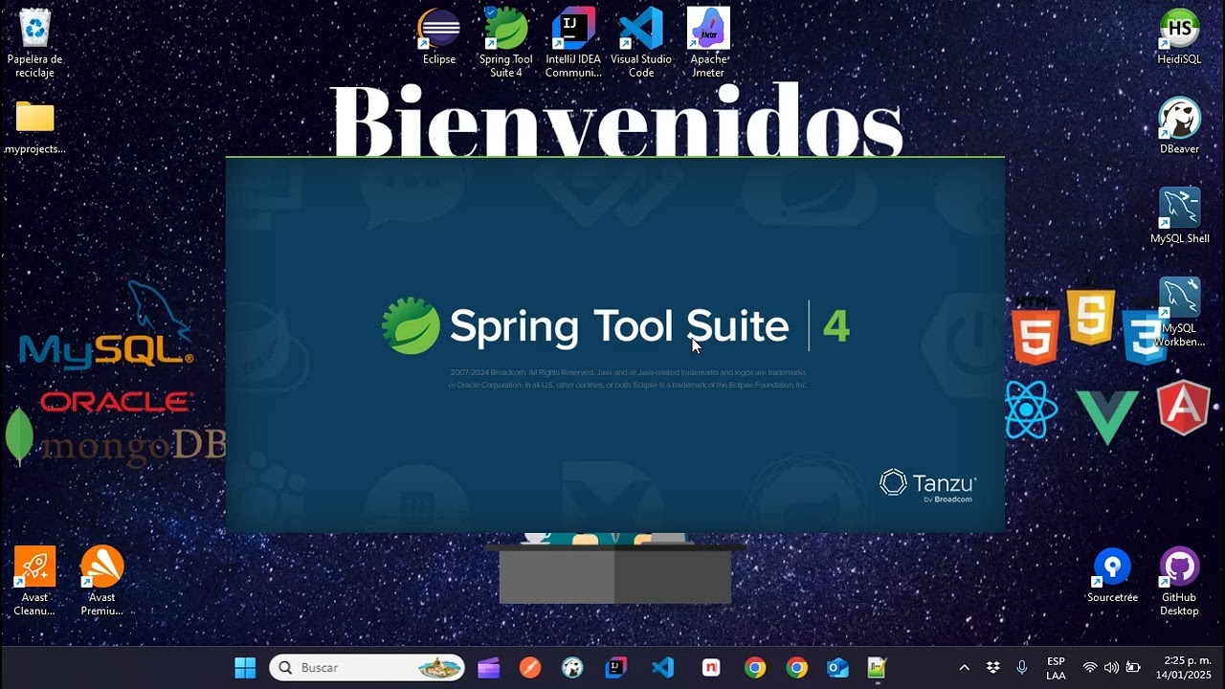The image size is (1225, 689).
Task: Select the Spring Tool Suite 4 desktop shortcut
Action: click(x=506, y=43)
